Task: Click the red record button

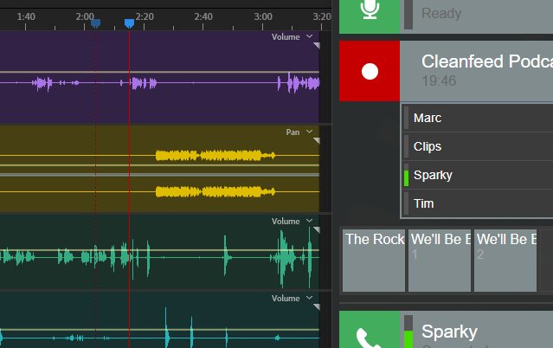Action: tap(370, 71)
